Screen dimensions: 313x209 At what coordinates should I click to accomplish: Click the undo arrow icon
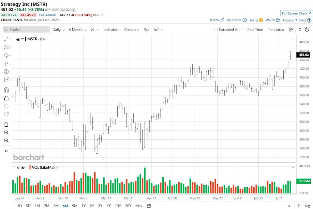tap(6, 106)
